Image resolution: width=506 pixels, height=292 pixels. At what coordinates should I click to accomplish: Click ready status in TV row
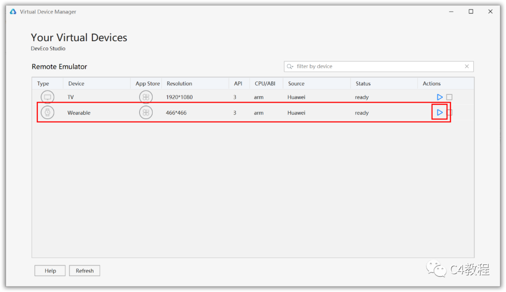362,97
